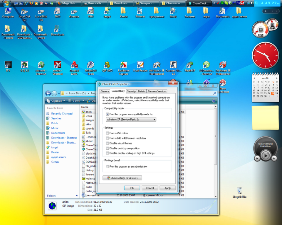This screenshot has width=282, height=225.
Task: Select the FlashFXP desktop icon
Action: click(x=190, y=67)
